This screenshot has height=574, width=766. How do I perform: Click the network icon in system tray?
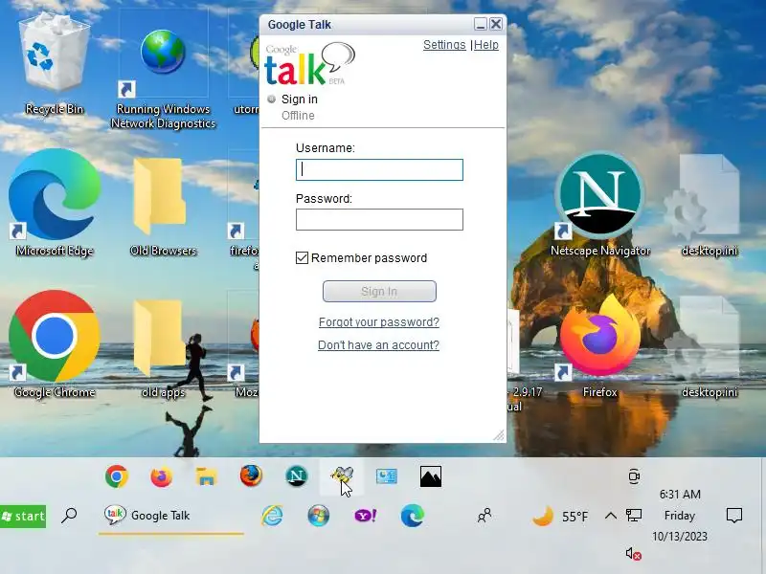[634, 516]
